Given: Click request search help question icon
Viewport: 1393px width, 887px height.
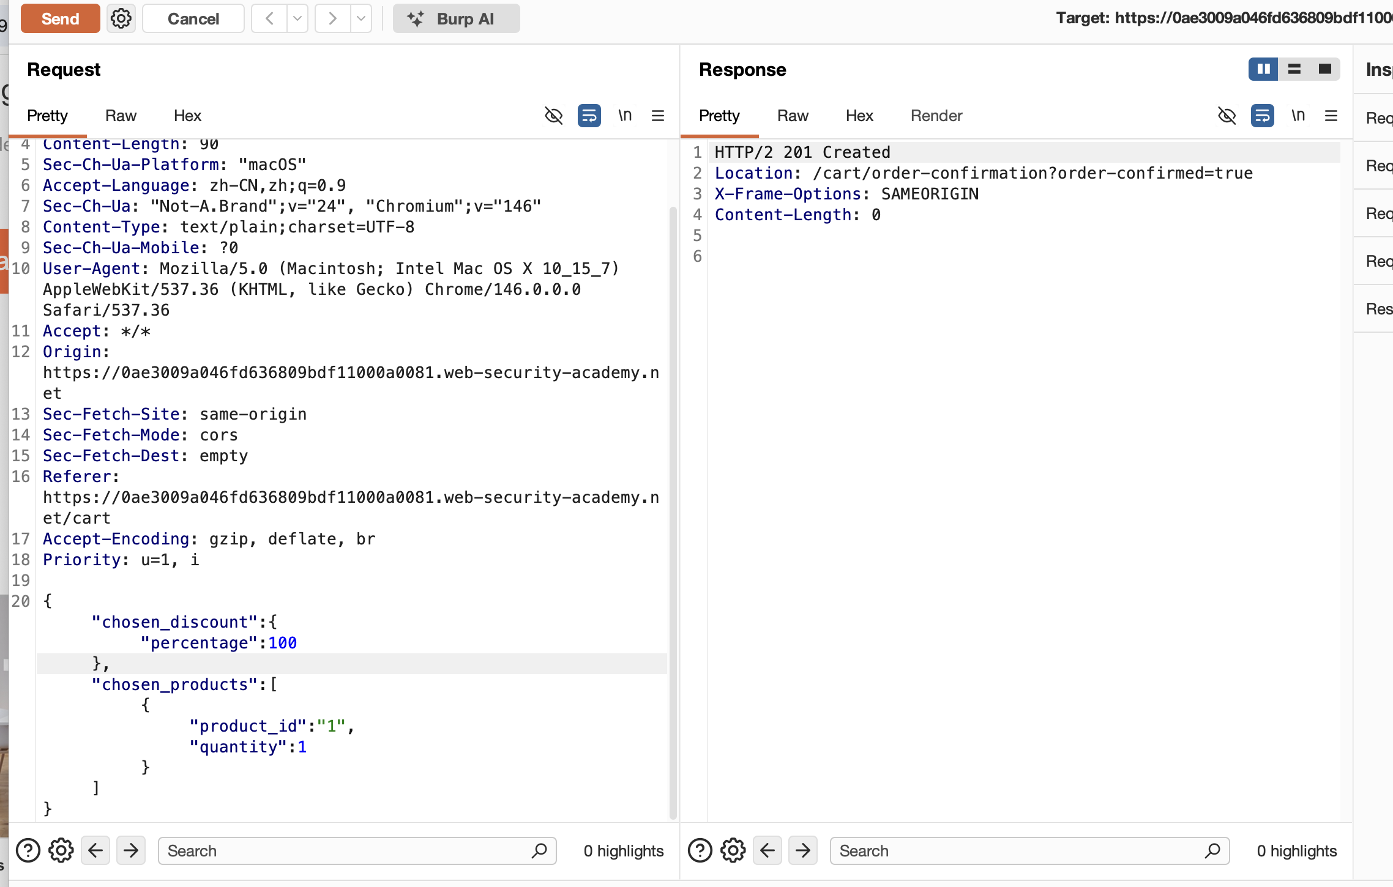Looking at the screenshot, I should [x=28, y=850].
